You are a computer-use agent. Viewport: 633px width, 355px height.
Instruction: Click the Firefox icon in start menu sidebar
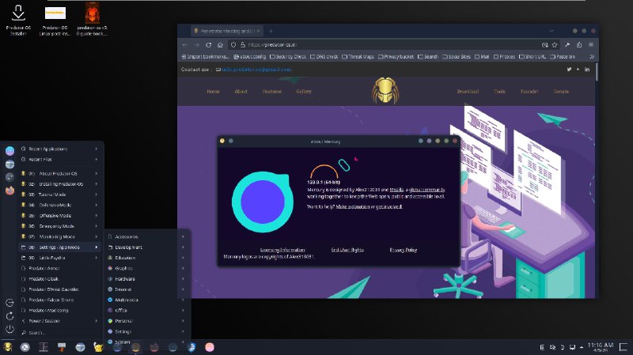(10, 190)
